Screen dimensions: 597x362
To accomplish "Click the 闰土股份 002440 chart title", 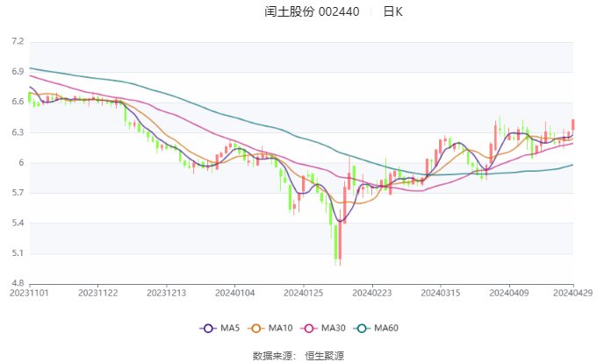I will click(312, 12).
